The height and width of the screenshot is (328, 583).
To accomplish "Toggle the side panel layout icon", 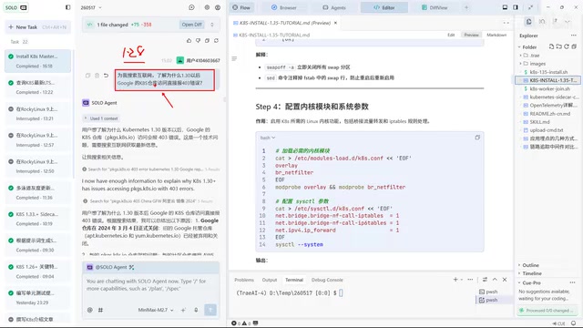I will [x=516, y=7].
